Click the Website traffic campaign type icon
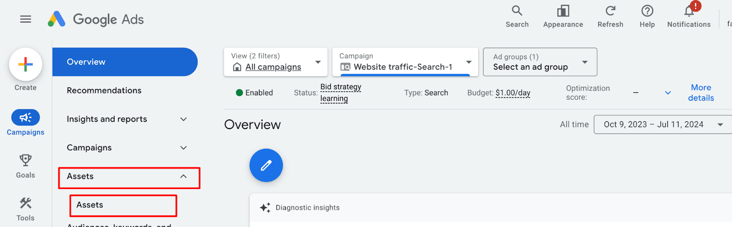Viewport: 732px width, 227px height. [345, 67]
